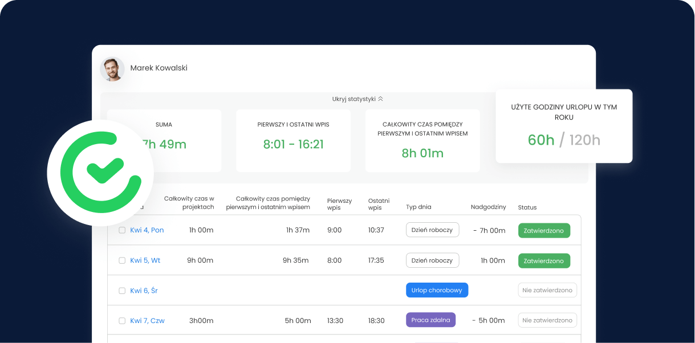695x343 pixels.
Task: Open the Kwi 7, Czw entry link
Action: coord(147,321)
